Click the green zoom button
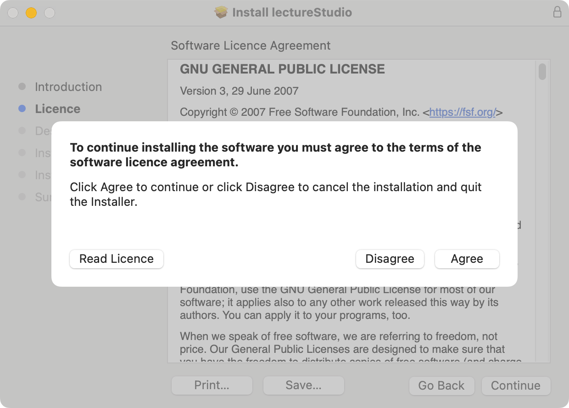The width and height of the screenshot is (569, 408). coord(50,13)
